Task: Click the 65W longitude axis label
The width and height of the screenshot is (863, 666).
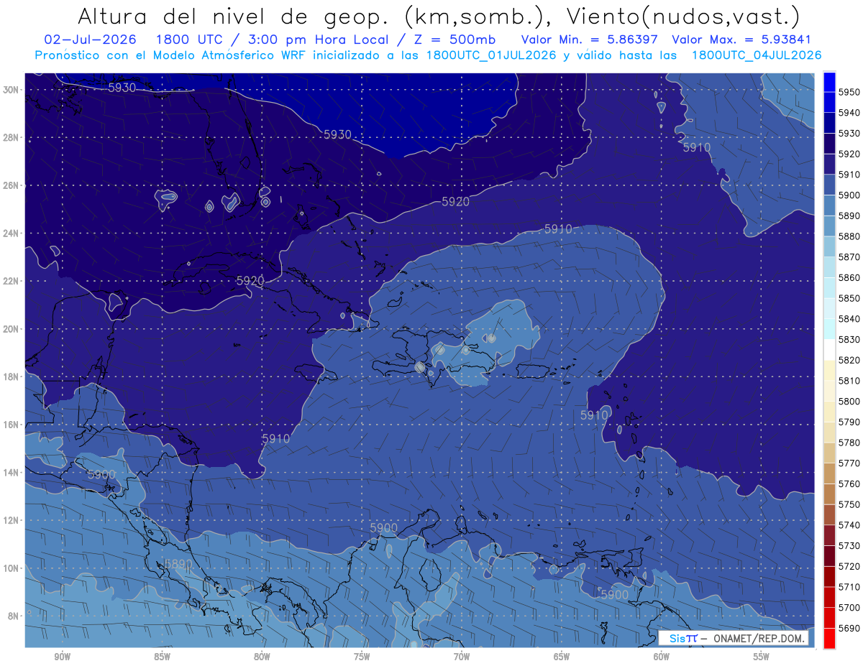Action: click(x=562, y=656)
